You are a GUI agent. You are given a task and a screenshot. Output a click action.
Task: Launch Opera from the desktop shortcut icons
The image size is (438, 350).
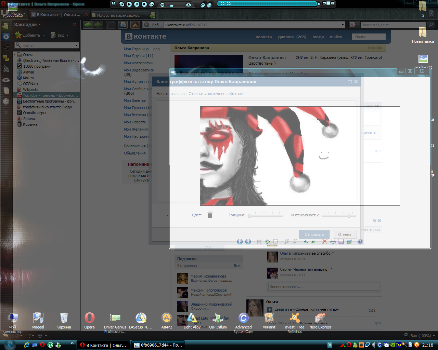click(89, 321)
